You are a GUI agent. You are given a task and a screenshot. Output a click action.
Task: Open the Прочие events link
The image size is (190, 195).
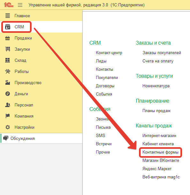[103, 152]
